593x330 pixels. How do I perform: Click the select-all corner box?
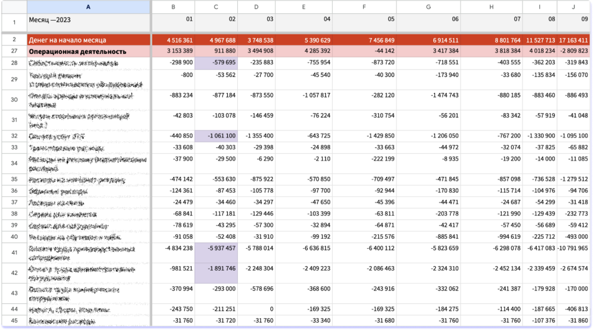(14, 7)
